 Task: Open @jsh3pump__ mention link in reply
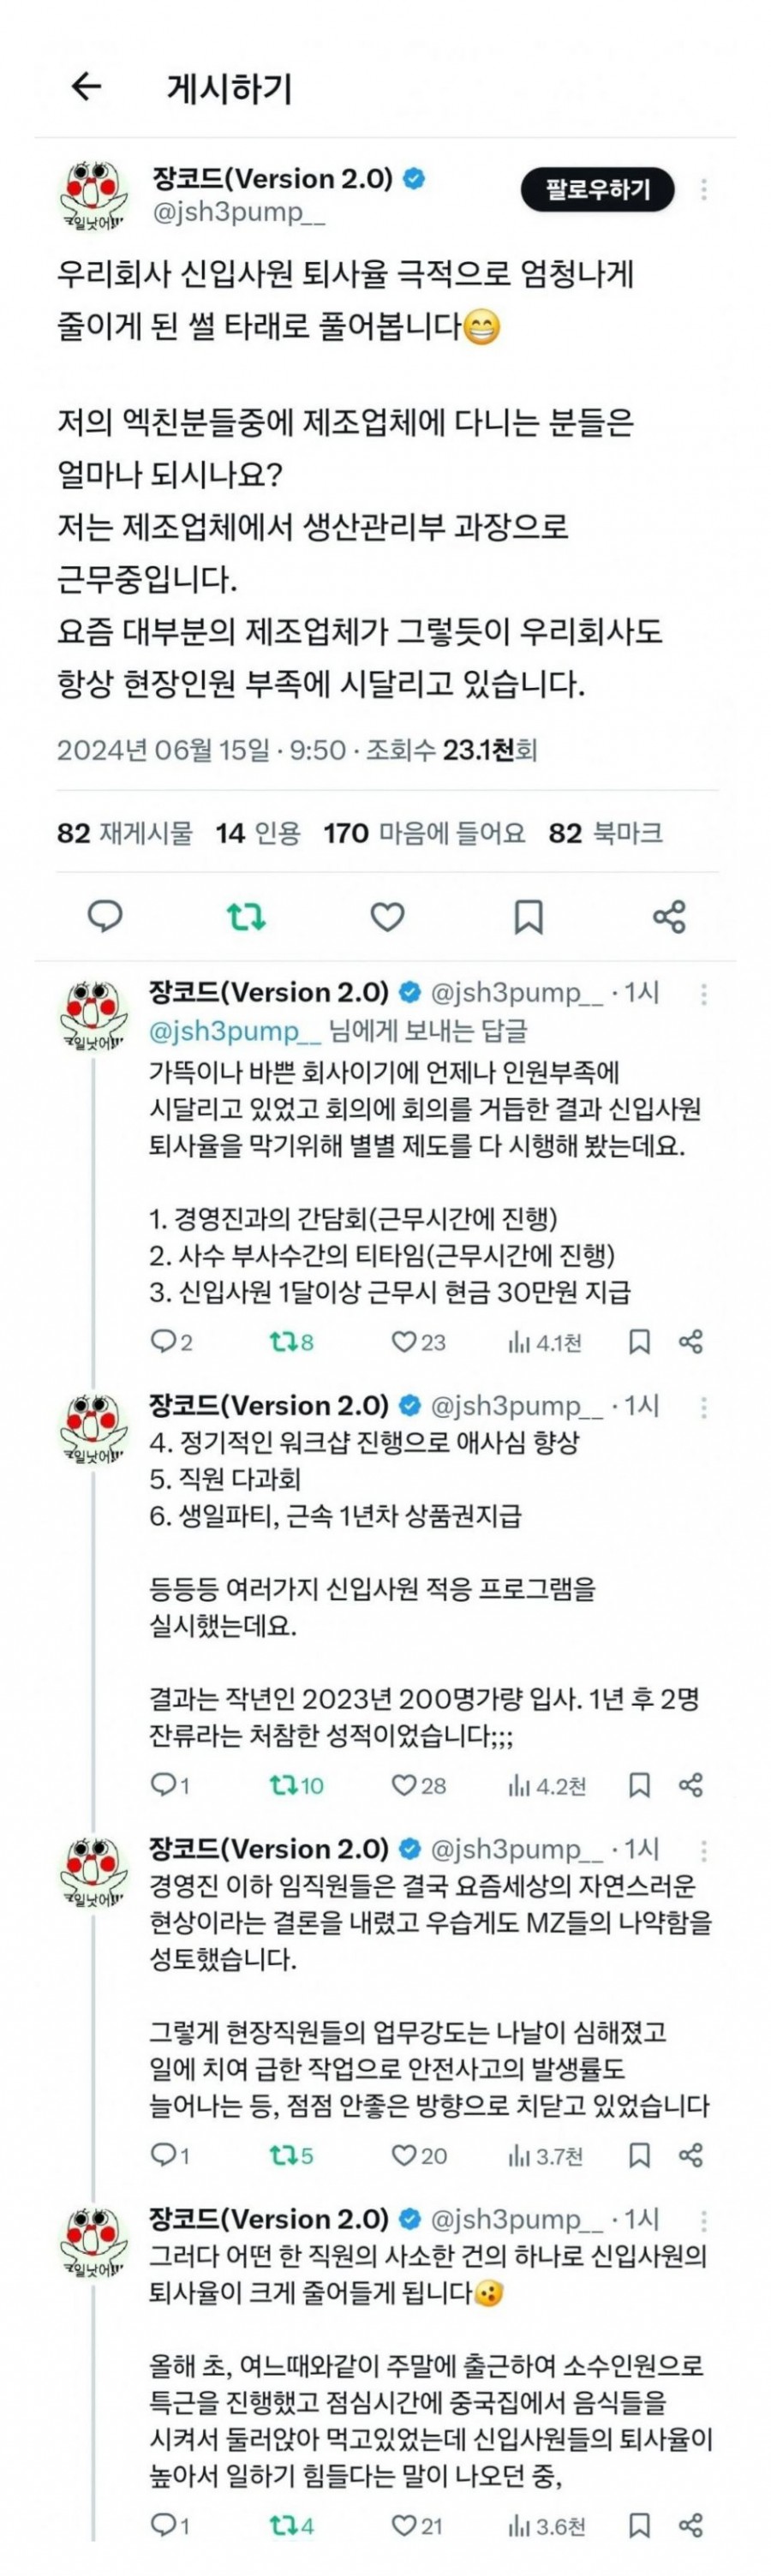click(236, 1030)
